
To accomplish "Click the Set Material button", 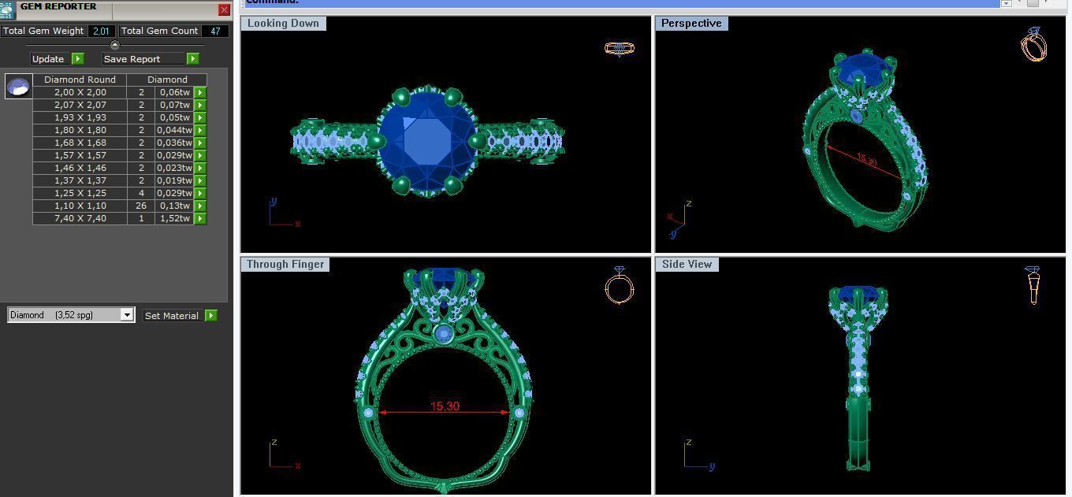I will point(171,316).
